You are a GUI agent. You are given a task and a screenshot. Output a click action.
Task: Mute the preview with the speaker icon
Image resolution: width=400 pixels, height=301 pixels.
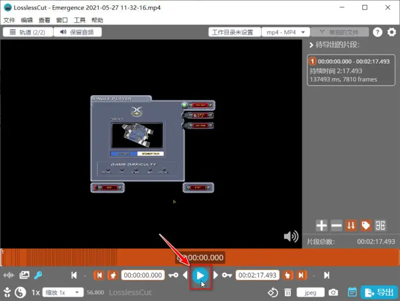coord(291,237)
